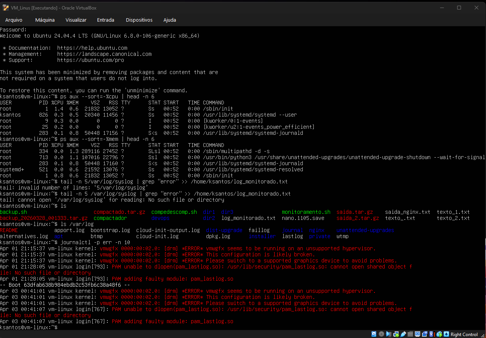Open the Entrada menu

pyautogui.click(x=105, y=20)
